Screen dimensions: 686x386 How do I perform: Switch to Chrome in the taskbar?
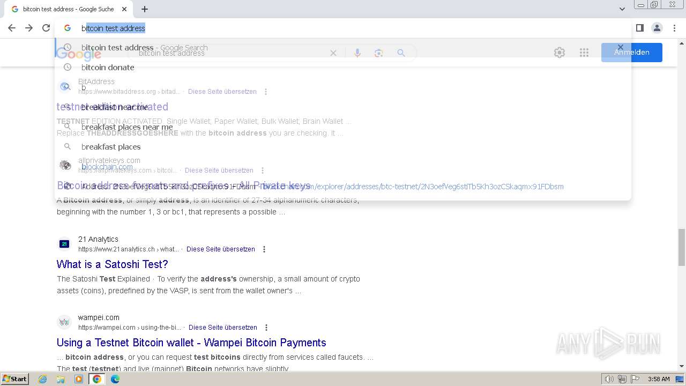[x=97, y=379]
